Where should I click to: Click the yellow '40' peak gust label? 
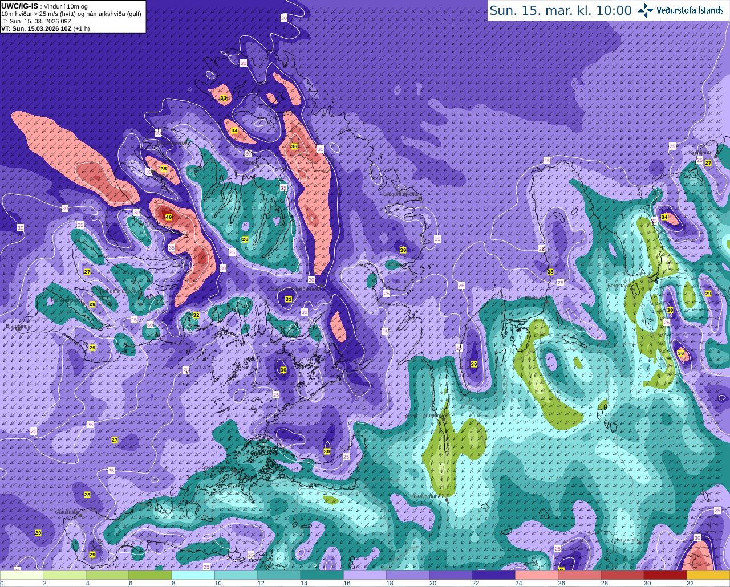coord(168,217)
